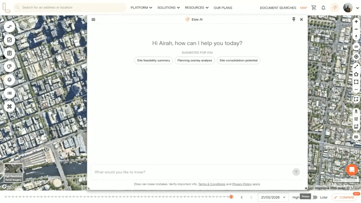Viewport: 361px width, 203px height.
Task: Click the keyboard shortcuts icon
Action: [x=356, y=137]
